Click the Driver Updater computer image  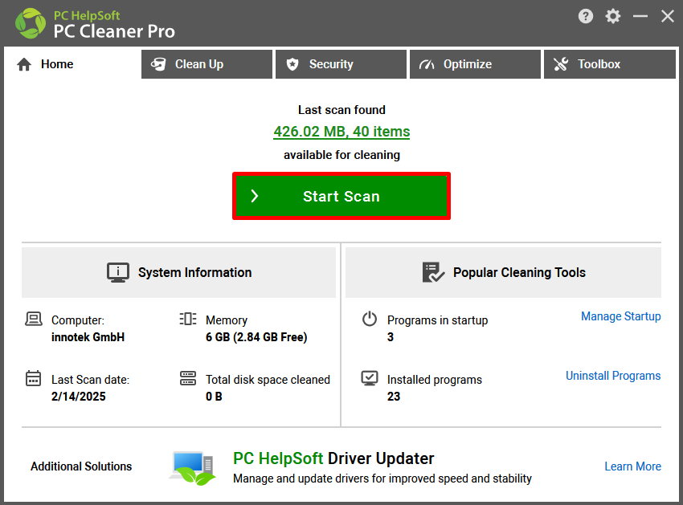point(192,468)
